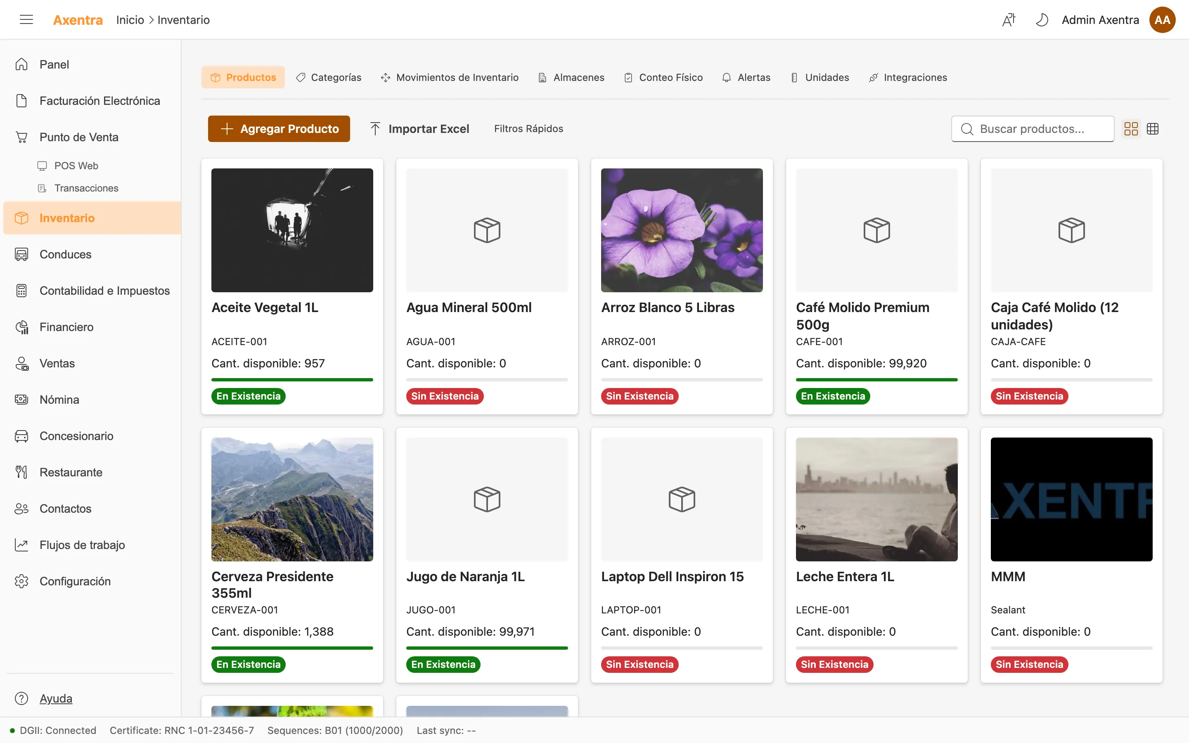Screen dimensions: 1189x743
Task: Click the DGII: Connected status indicator
Action: [53, 730]
